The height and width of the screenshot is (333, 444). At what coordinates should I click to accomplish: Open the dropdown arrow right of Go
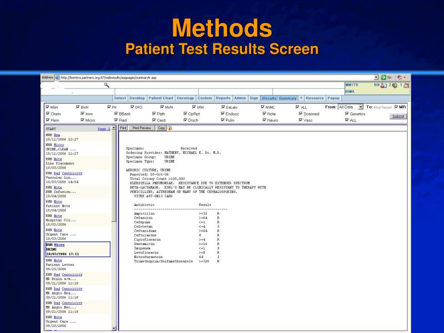(x=405, y=77)
